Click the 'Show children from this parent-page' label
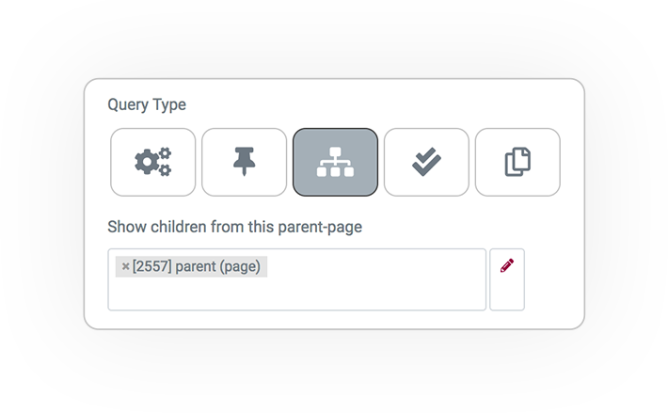 pos(234,227)
